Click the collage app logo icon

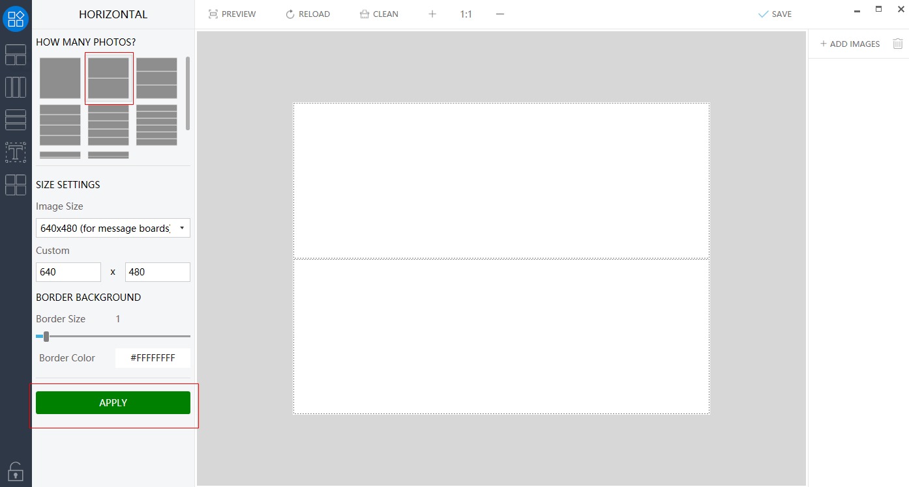pyautogui.click(x=16, y=18)
